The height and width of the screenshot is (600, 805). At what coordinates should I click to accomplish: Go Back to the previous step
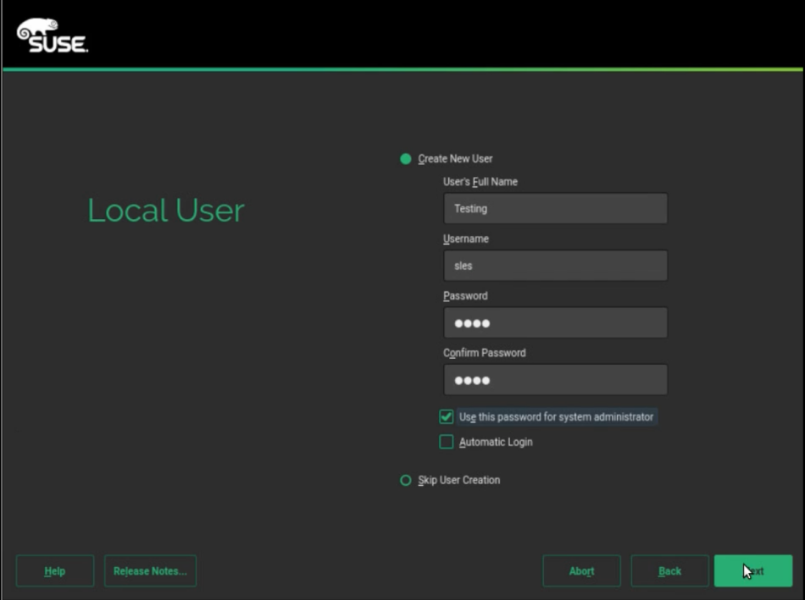669,571
